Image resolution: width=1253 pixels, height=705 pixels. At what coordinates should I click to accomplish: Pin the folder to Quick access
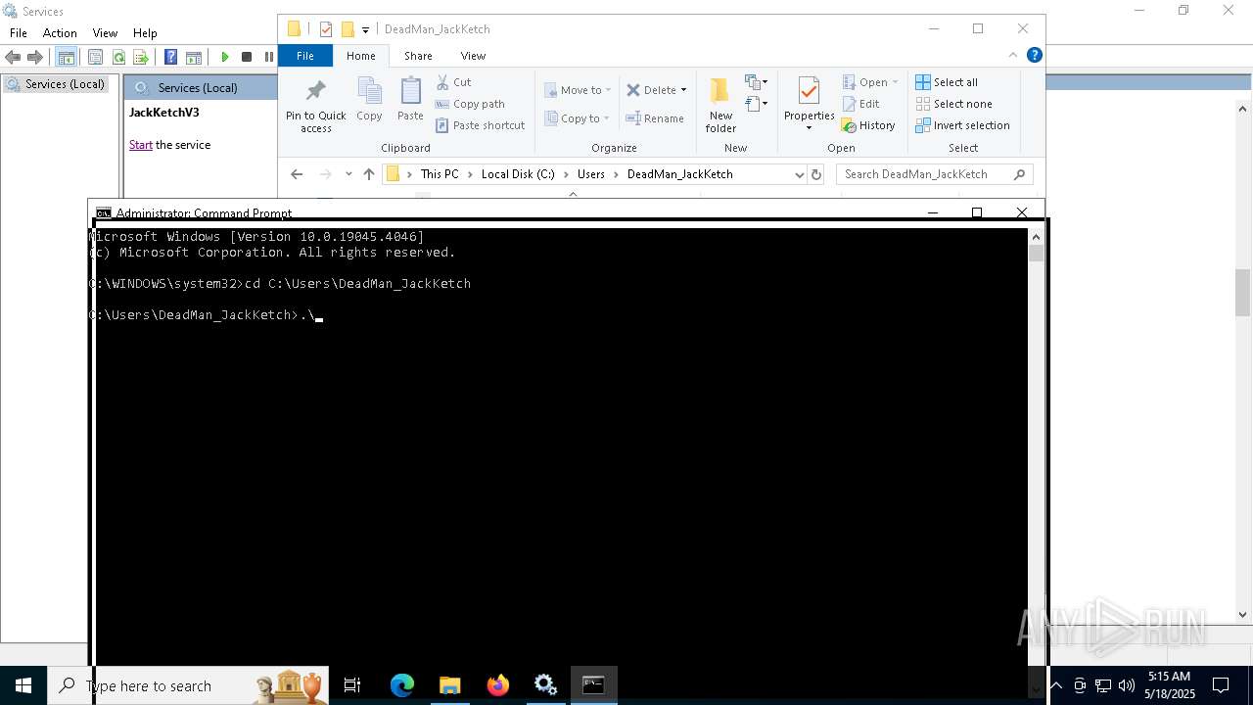point(316,105)
